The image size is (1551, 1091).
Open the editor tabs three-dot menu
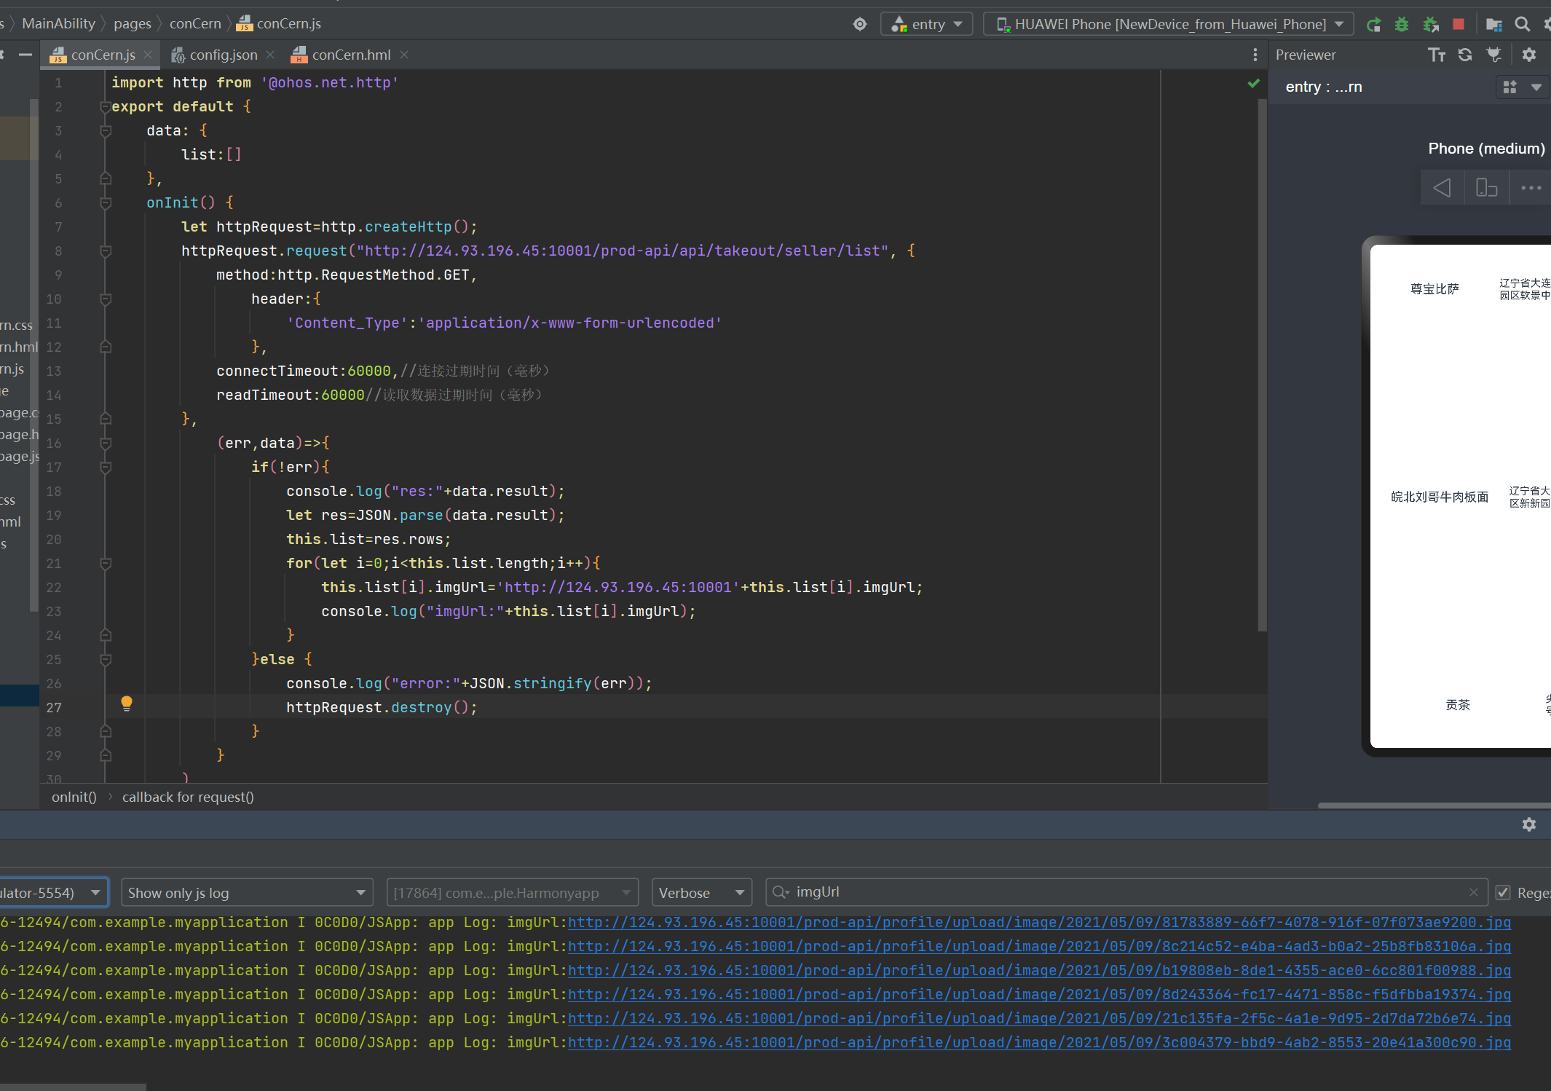click(x=1255, y=55)
